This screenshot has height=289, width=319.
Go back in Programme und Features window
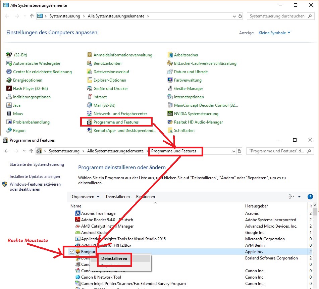click(6, 151)
